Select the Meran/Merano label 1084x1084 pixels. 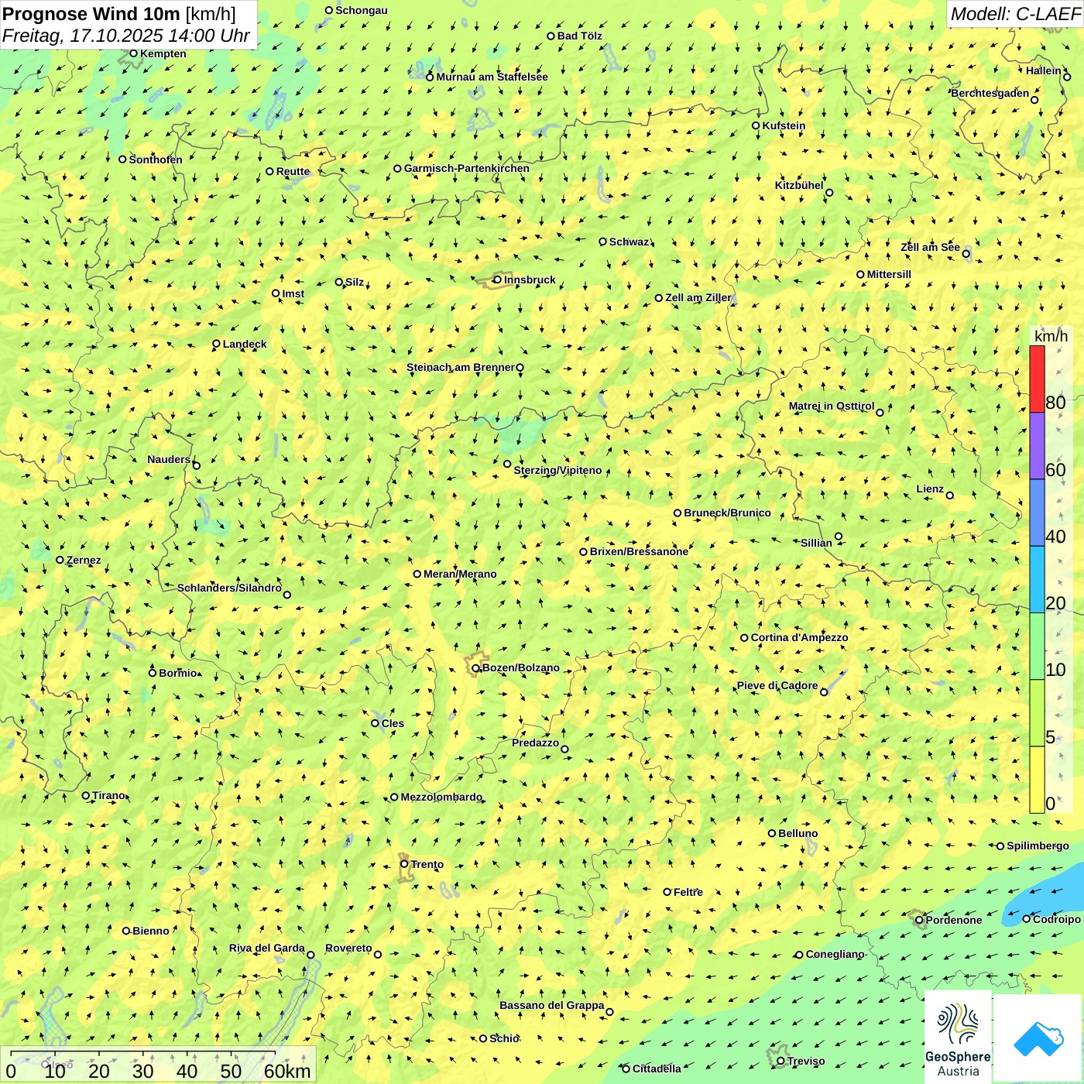click(460, 574)
